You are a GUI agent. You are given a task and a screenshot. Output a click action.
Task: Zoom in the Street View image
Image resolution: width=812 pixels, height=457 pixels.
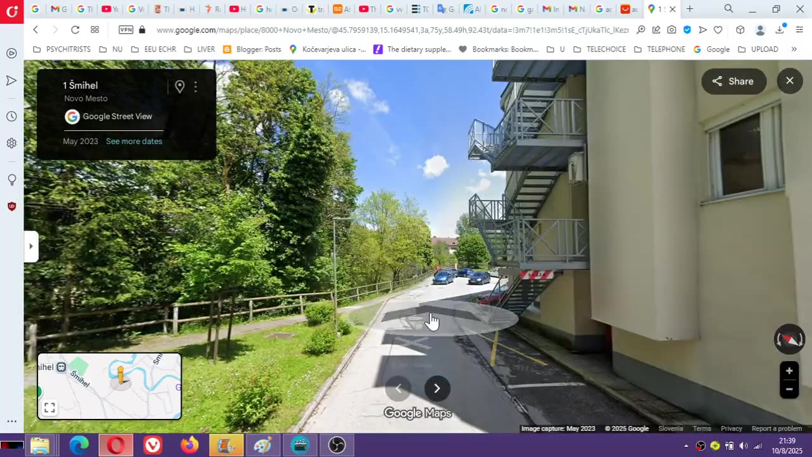(789, 371)
